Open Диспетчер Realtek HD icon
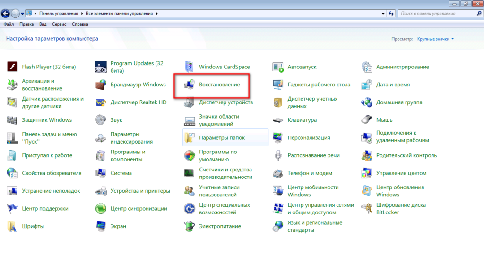Viewport: 484px width, 272px height. [101, 102]
